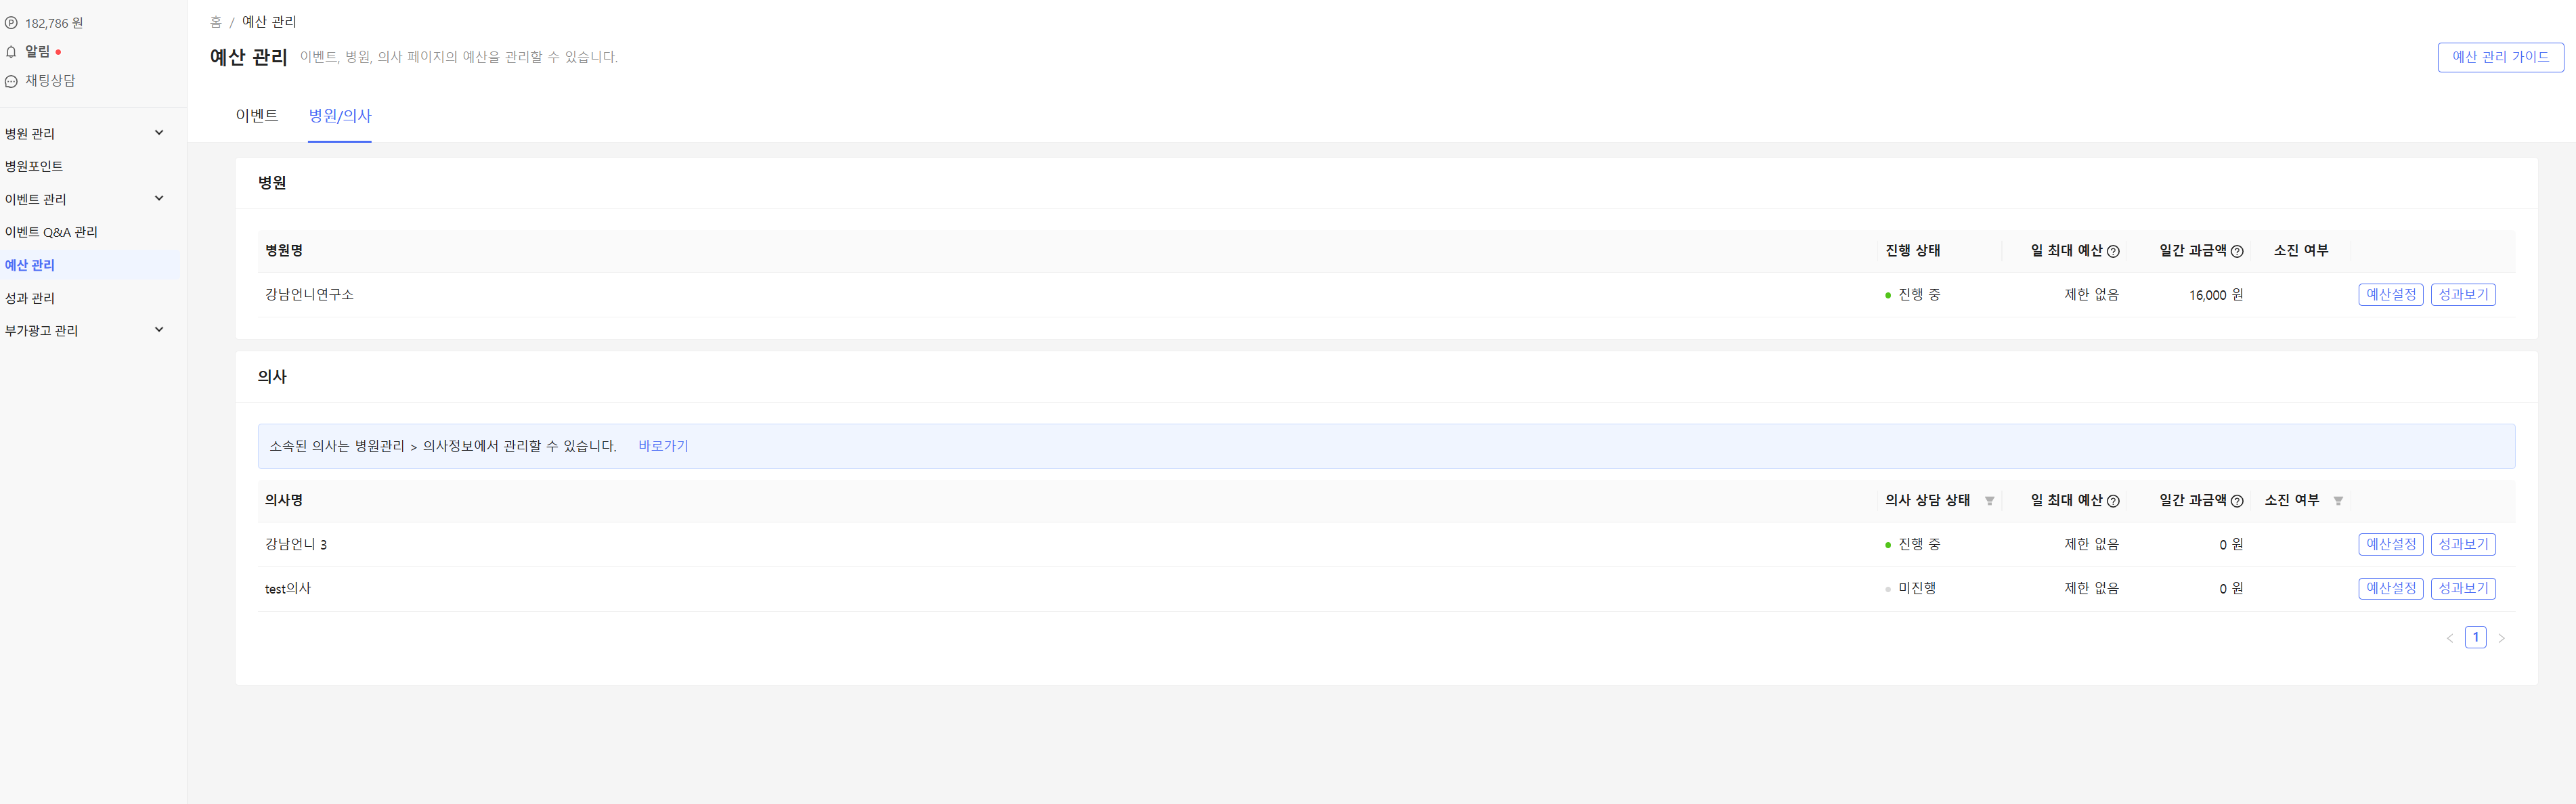Open 성과 관리 in the sidebar
The width and height of the screenshot is (2576, 804).
pyautogui.click(x=30, y=298)
